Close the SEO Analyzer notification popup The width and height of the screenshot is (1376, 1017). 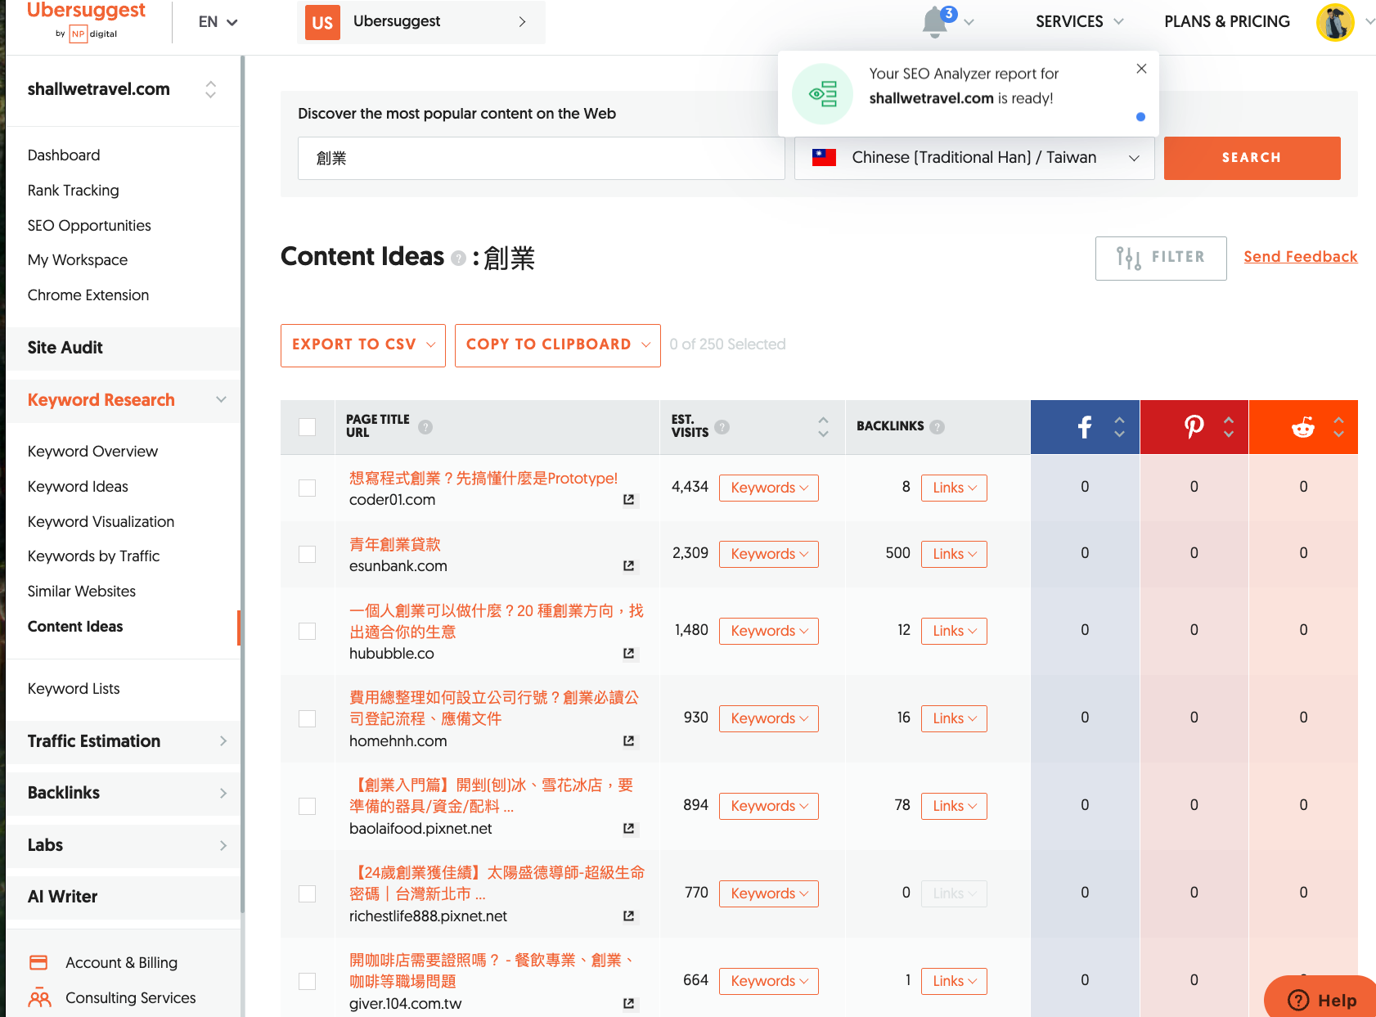pyautogui.click(x=1141, y=69)
